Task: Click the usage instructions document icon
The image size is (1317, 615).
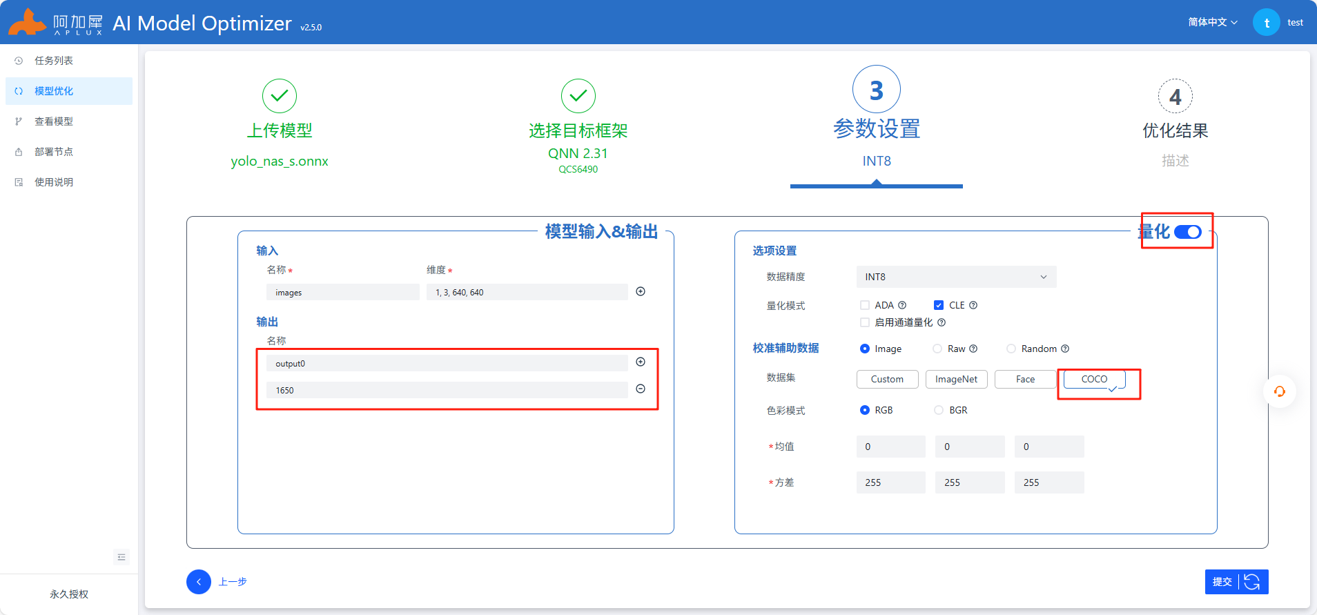Action: pyautogui.click(x=19, y=182)
